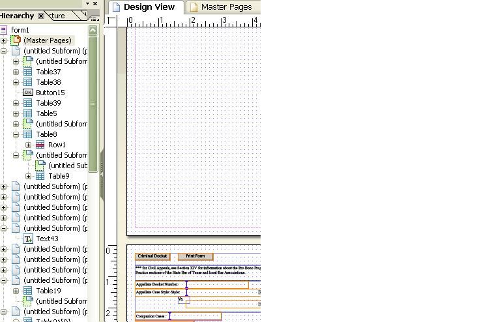This screenshot has width=503, height=322.
Task: Select the Button15 OK icon
Action: click(28, 93)
